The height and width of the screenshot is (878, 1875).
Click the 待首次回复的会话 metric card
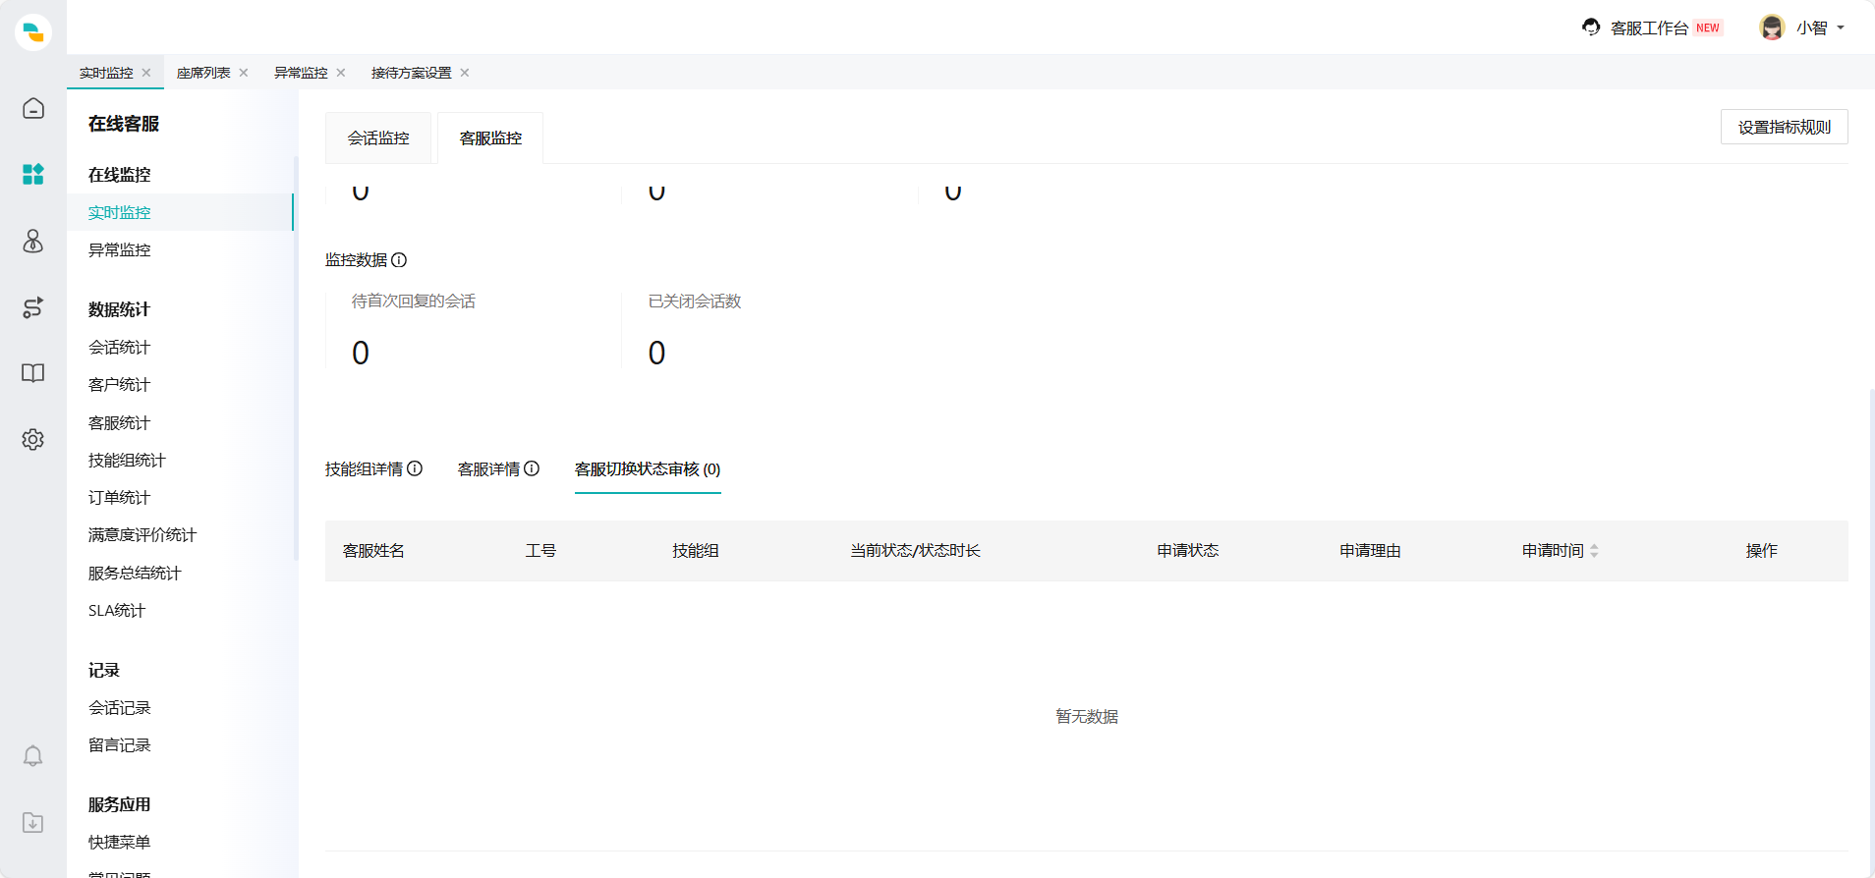click(474, 331)
